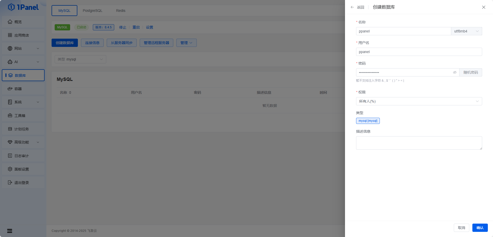Open the permission dropdown showing 所有人(%)
This screenshot has height=237, width=493.
tap(419, 101)
